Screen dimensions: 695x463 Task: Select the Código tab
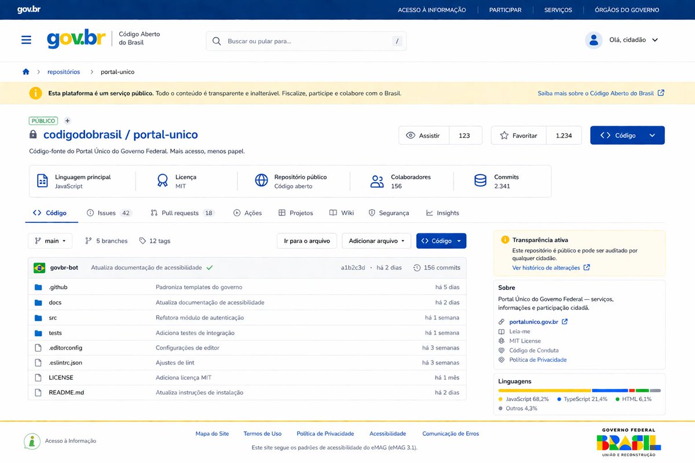(x=50, y=213)
